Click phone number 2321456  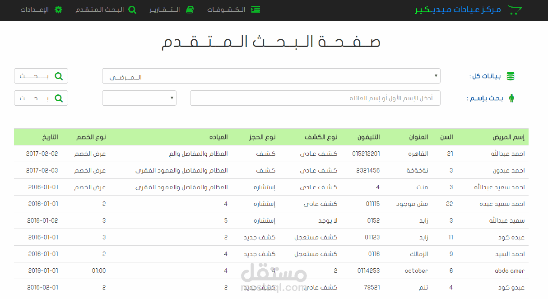(368, 170)
